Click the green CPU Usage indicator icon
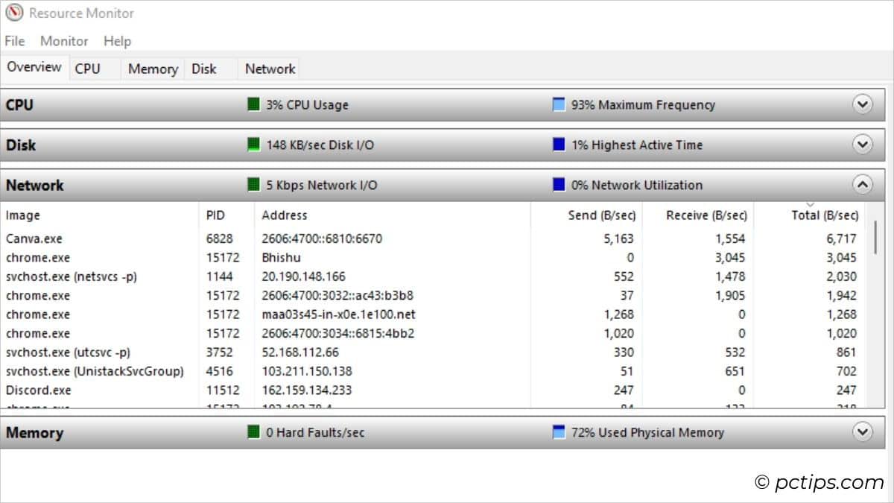The width and height of the screenshot is (894, 503). click(254, 104)
